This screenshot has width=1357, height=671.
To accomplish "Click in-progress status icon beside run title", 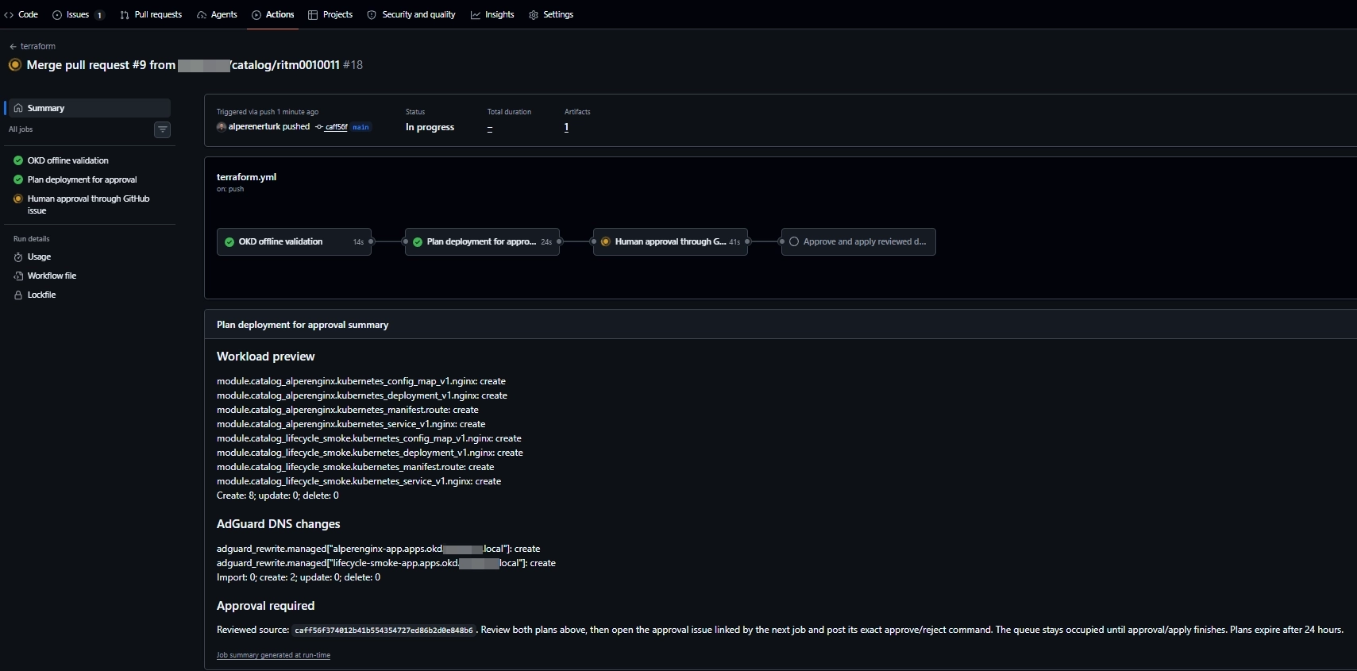I will coord(15,64).
